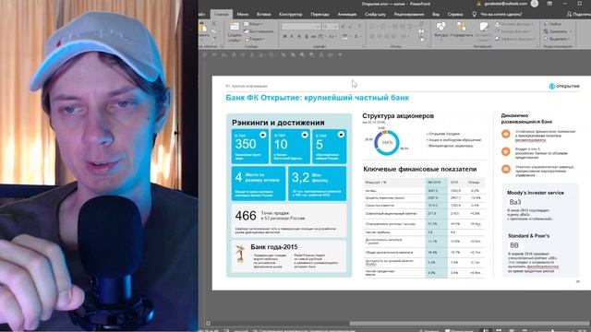Select the 'Standard & Poor's' text
This screenshot has width=591, height=332.
coord(528,236)
